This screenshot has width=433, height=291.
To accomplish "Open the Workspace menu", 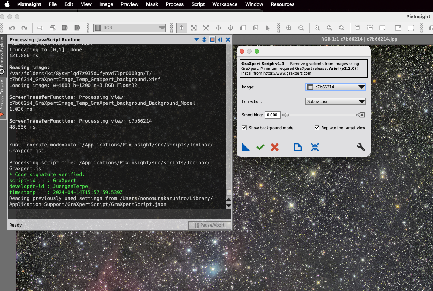I will click(225, 4).
